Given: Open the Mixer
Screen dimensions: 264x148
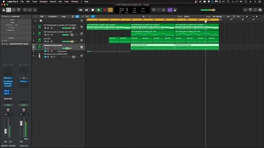Looking at the screenshot, I should [x=30, y=10].
